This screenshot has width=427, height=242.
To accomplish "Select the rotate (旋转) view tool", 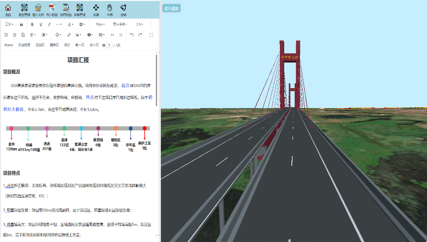I will click(123, 9).
